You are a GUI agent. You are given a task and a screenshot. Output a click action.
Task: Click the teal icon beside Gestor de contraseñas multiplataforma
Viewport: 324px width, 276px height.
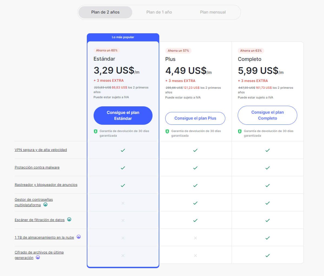point(45,205)
